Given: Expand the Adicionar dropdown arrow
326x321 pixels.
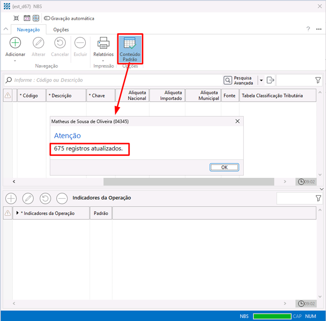Looking at the screenshot, I should click(x=15, y=61).
